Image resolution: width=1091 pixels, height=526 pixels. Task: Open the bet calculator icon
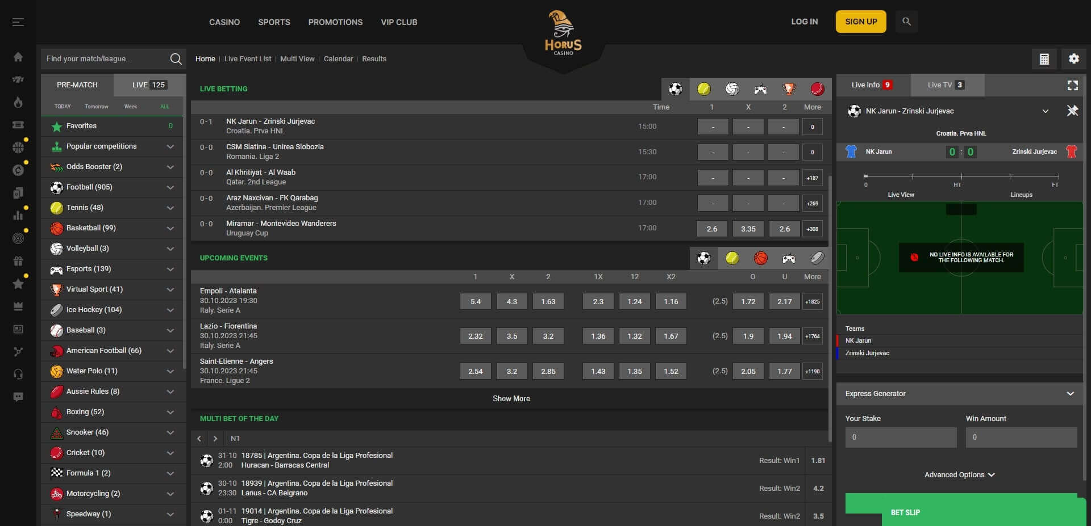pyautogui.click(x=1044, y=59)
